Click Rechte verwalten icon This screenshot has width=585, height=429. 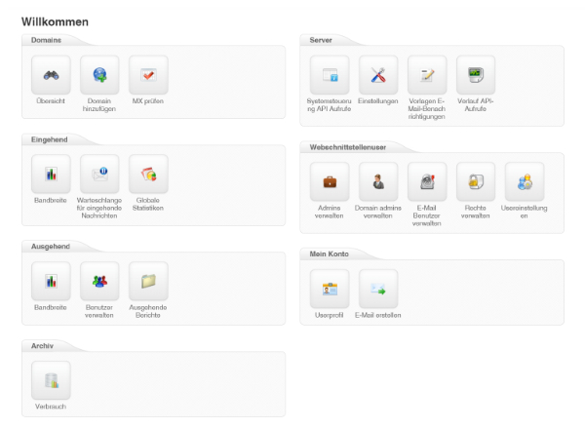[x=476, y=181]
